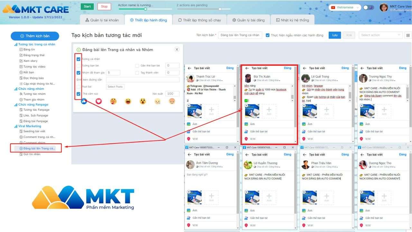Viewport: 412px width, 232px height.
Task: Click photo icon in Phan Triệu Vân's post
Action: 304,210
